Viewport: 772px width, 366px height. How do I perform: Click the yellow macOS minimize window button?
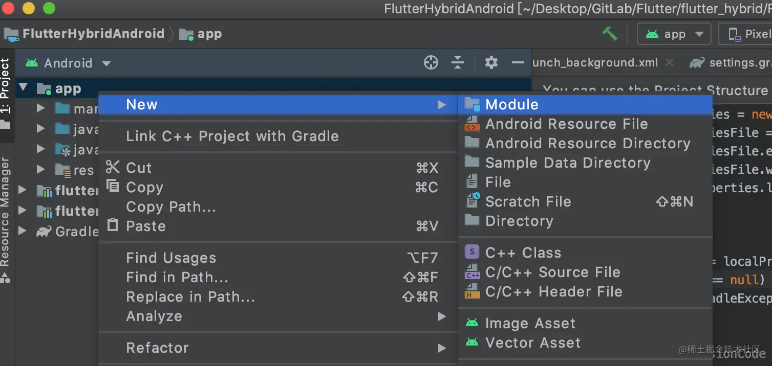click(29, 9)
